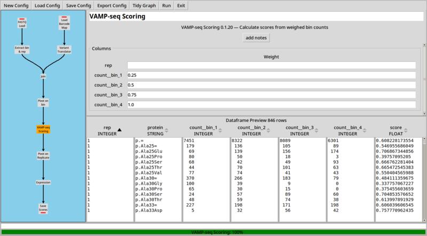Screen dimensions: 427x236
Task: Click the rep weight input field
Action: click(x=271, y=65)
